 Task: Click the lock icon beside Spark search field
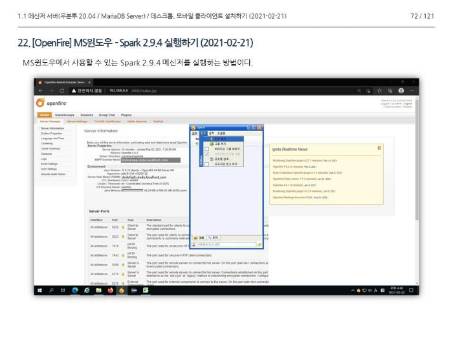point(259,245)
